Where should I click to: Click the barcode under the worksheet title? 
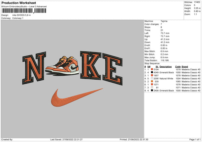[24, 11]
